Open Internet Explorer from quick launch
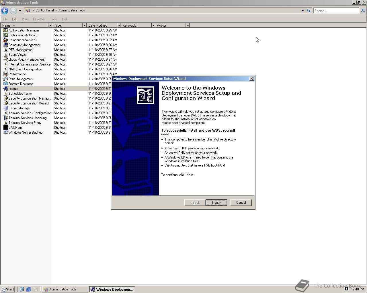Image resolution: width=367 pixels, height=293 pixels. [x=28, y=289]
